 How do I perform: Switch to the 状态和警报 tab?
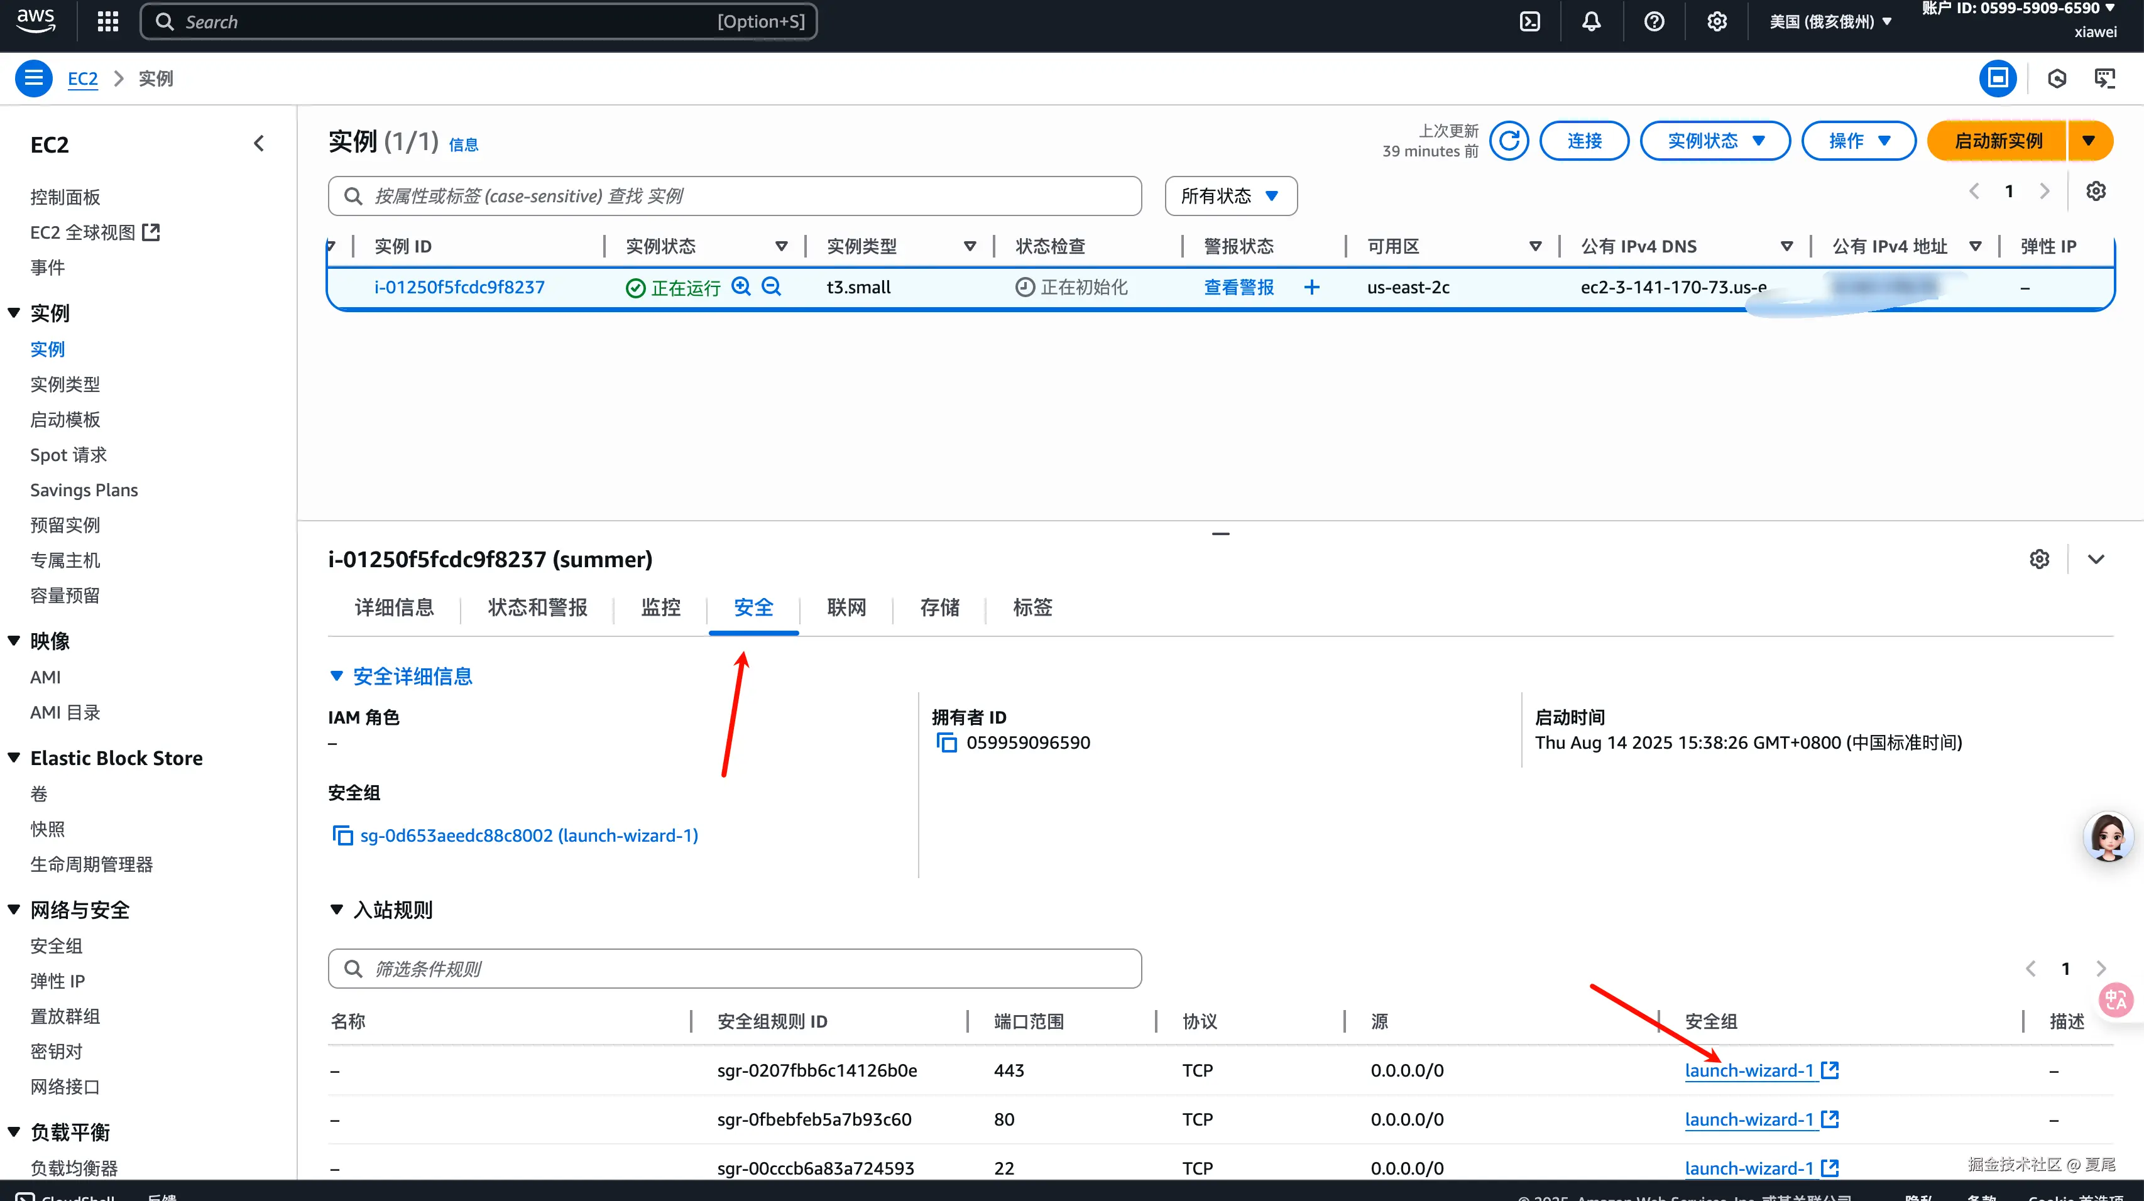coord(538,608)
